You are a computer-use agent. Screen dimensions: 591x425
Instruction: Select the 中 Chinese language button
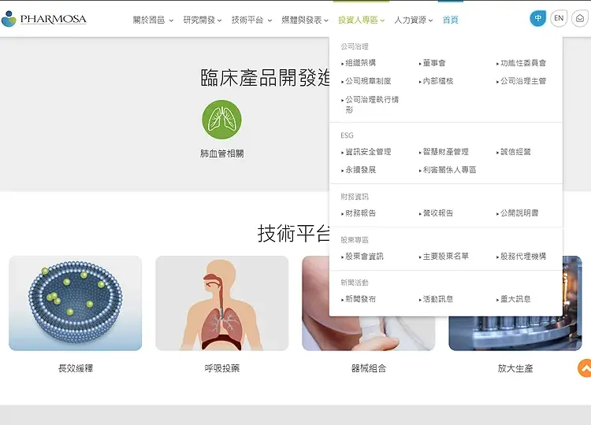537,18
